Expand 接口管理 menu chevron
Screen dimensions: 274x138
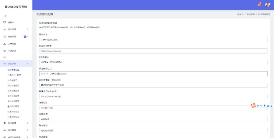click(x=28, y=130)
